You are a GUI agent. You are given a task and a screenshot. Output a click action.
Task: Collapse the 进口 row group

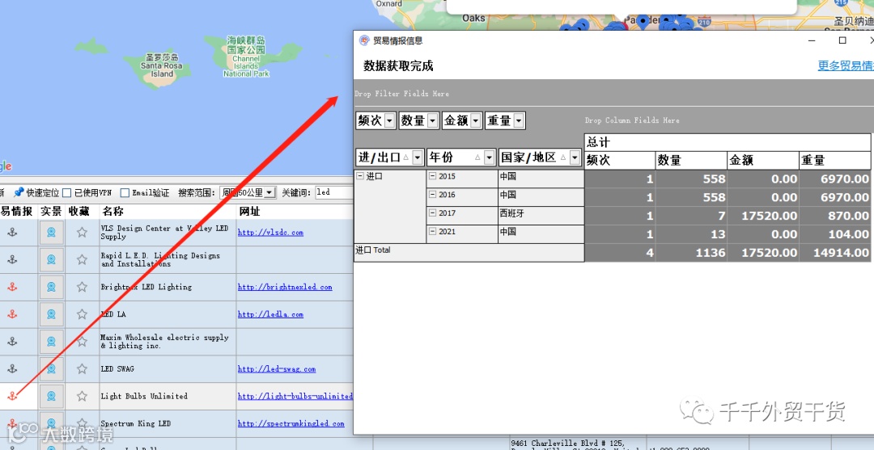coord(360,176)
